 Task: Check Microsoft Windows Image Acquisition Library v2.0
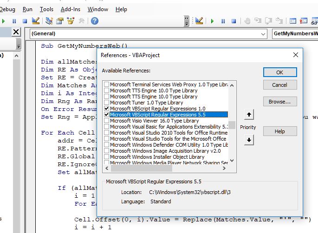click(x=106, y=151)
